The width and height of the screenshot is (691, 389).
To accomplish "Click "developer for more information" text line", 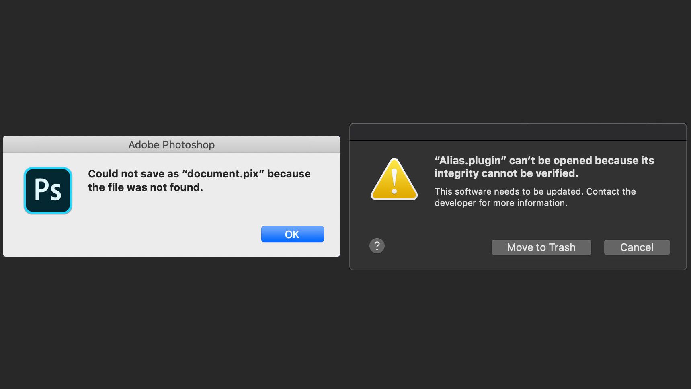I will [x=500, y=203].
